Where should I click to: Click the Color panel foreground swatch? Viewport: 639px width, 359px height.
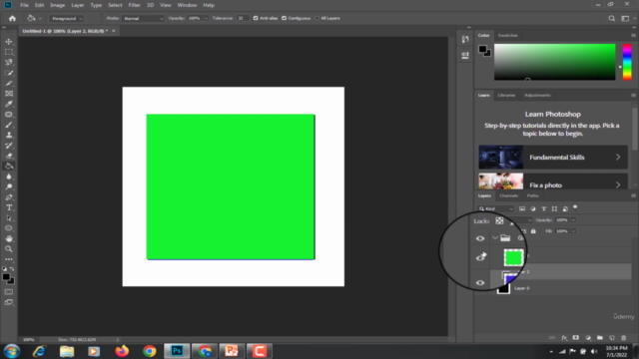(482, 49)
